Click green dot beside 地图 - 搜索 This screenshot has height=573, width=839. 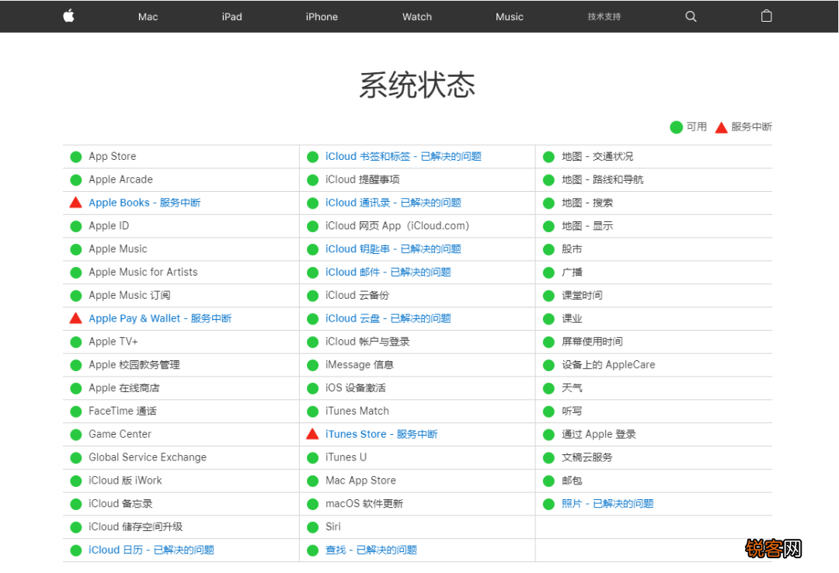coord(548,203)
